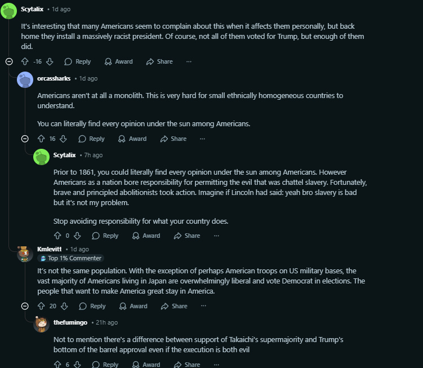Open more options on Scytalix's -16 comment

click(x=189, y=61)
